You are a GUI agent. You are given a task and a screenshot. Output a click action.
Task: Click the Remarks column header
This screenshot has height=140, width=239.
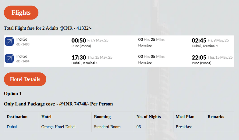coord(216,117)
